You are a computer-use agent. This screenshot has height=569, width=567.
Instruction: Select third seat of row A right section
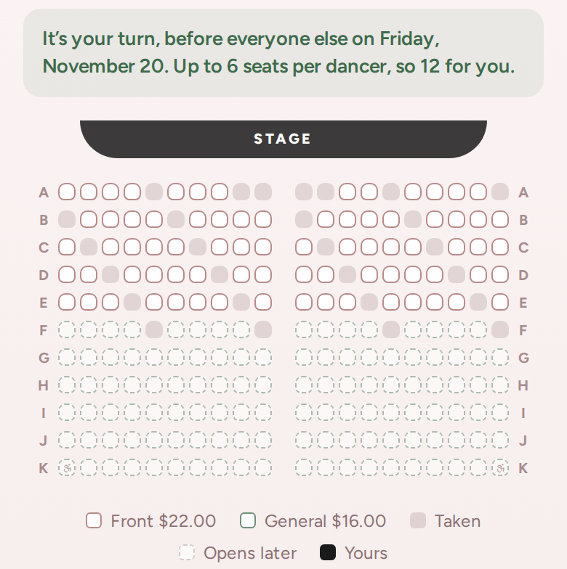point(347,192)
